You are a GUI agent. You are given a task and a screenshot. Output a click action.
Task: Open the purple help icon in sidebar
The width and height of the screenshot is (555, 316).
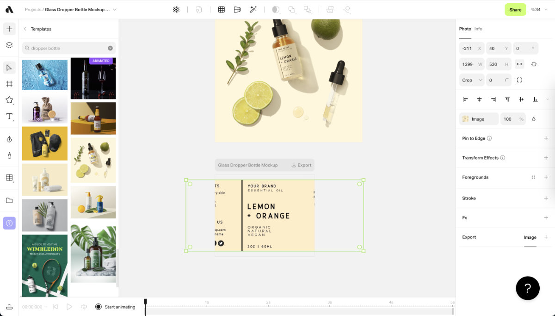[x=9, y=223]
